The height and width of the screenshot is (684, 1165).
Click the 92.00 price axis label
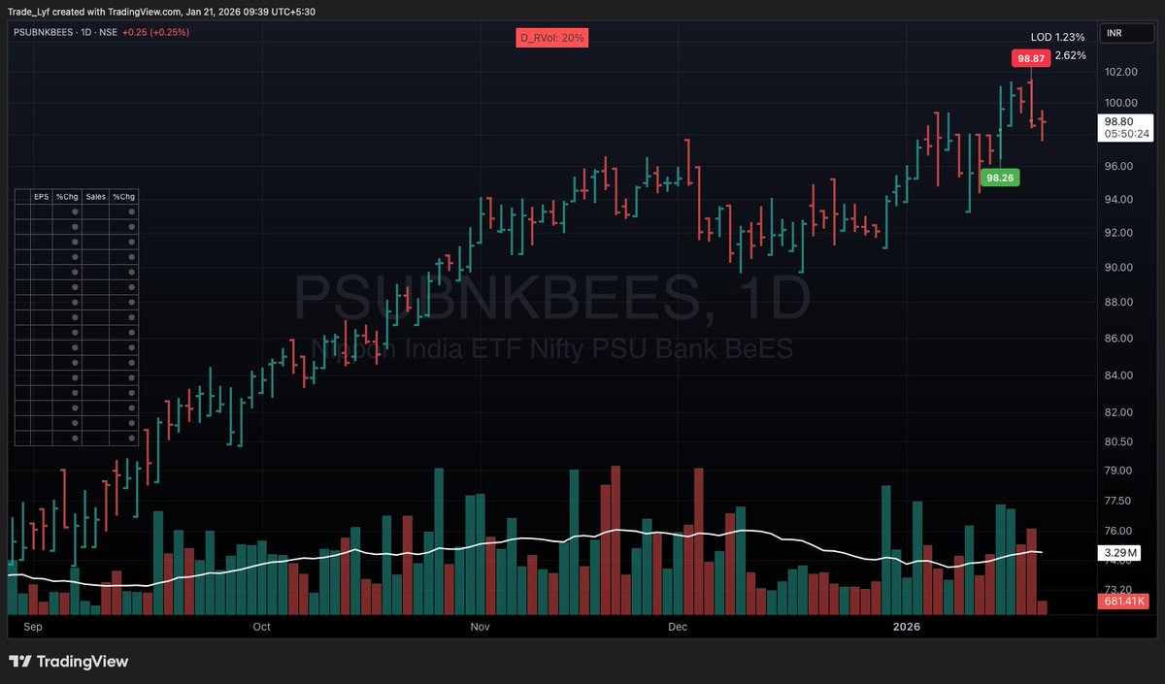(1119, 233)
